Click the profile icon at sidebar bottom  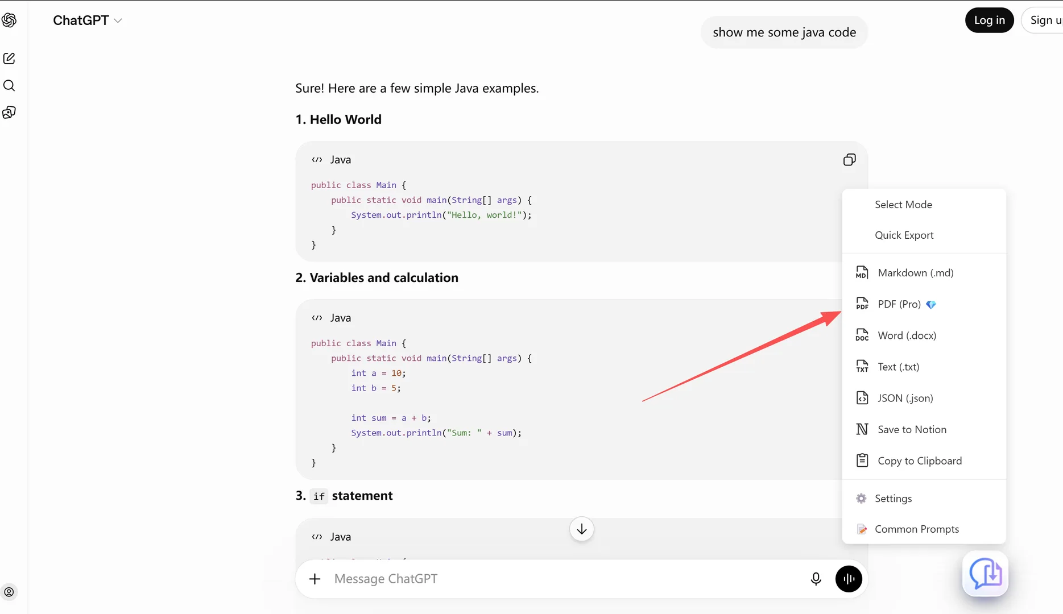[9, 592]
